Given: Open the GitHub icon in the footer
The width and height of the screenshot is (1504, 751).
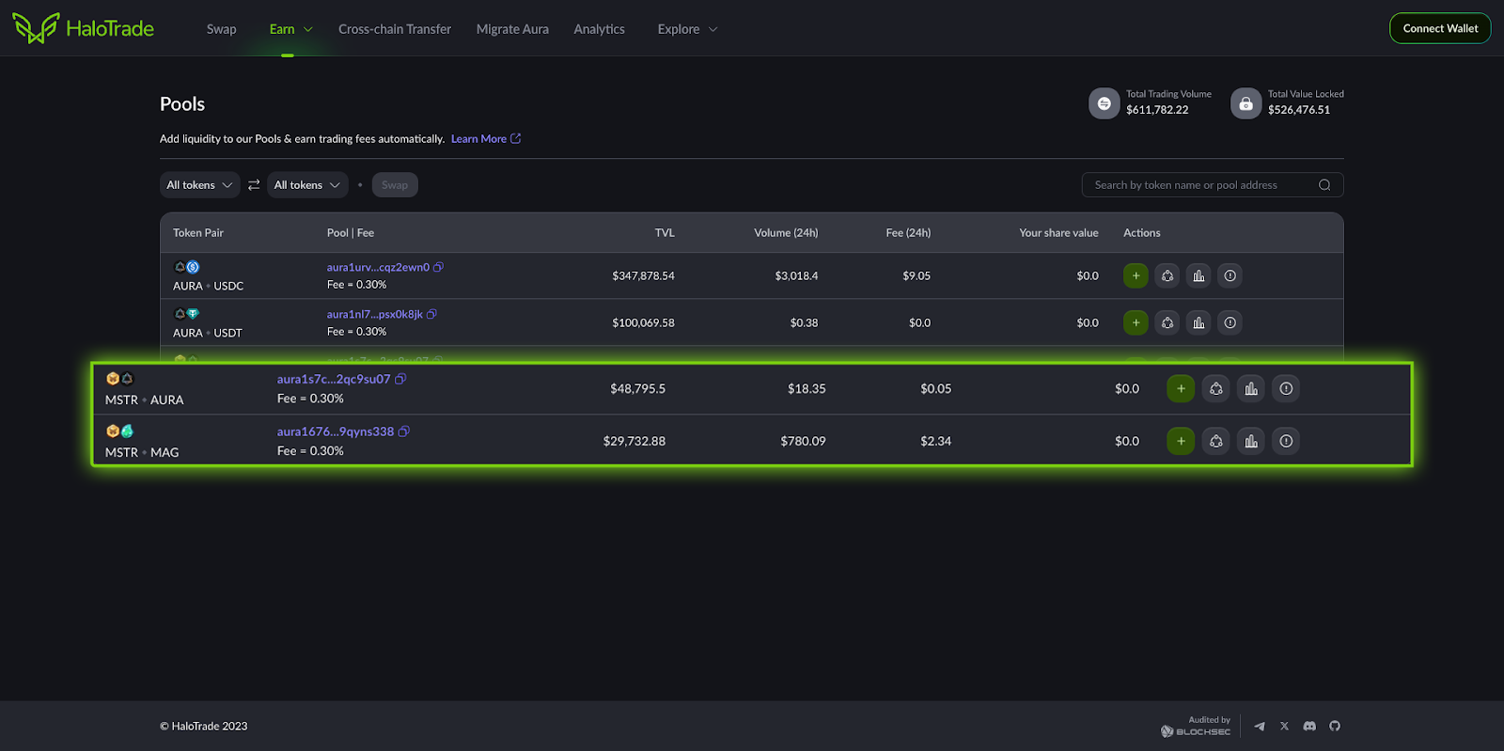Looking at the screenshot, I should [x=1335, y=726].
